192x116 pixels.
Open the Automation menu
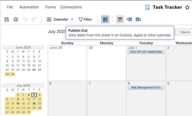29,7
